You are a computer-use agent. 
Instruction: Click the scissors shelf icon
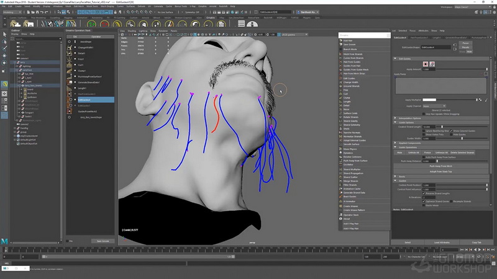(130, 24)
